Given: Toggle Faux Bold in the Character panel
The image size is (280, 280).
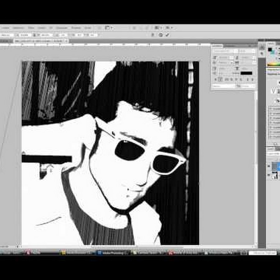Looking at the screenshot, I should click(x=215, y=79).
